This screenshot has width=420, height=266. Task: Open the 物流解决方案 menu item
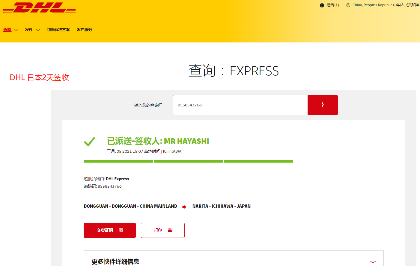click(x=58, y=30)
